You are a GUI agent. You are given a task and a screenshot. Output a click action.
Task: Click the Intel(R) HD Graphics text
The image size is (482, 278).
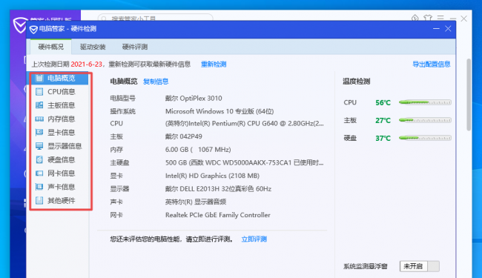click(x=212, y=176)
